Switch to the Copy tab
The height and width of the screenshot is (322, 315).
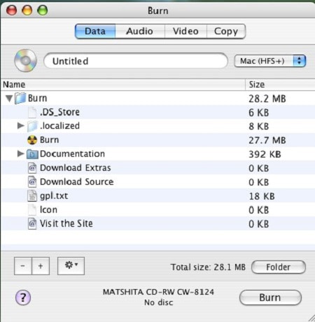pos(226,31)
